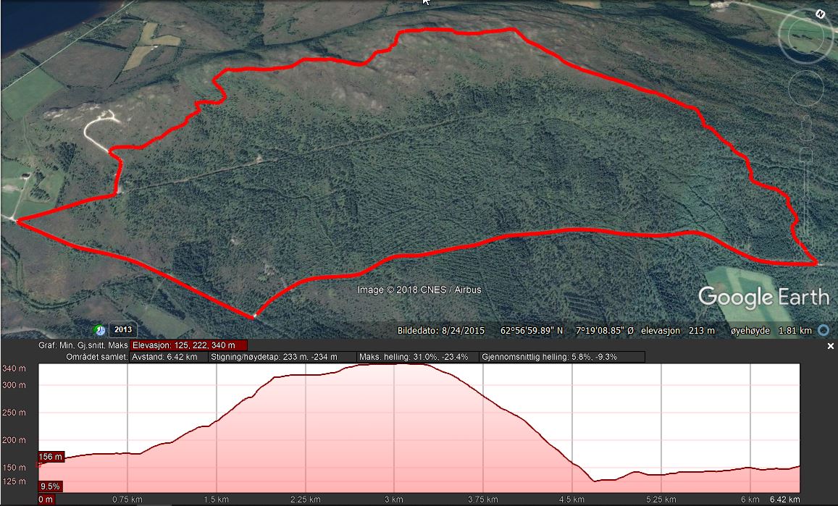Close the elevation profile panel

(x=831, y=346)
